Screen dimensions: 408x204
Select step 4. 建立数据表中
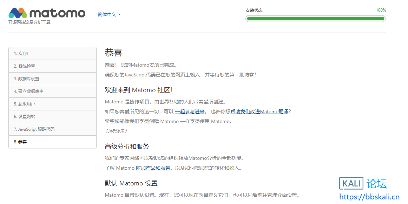point(52,91)
